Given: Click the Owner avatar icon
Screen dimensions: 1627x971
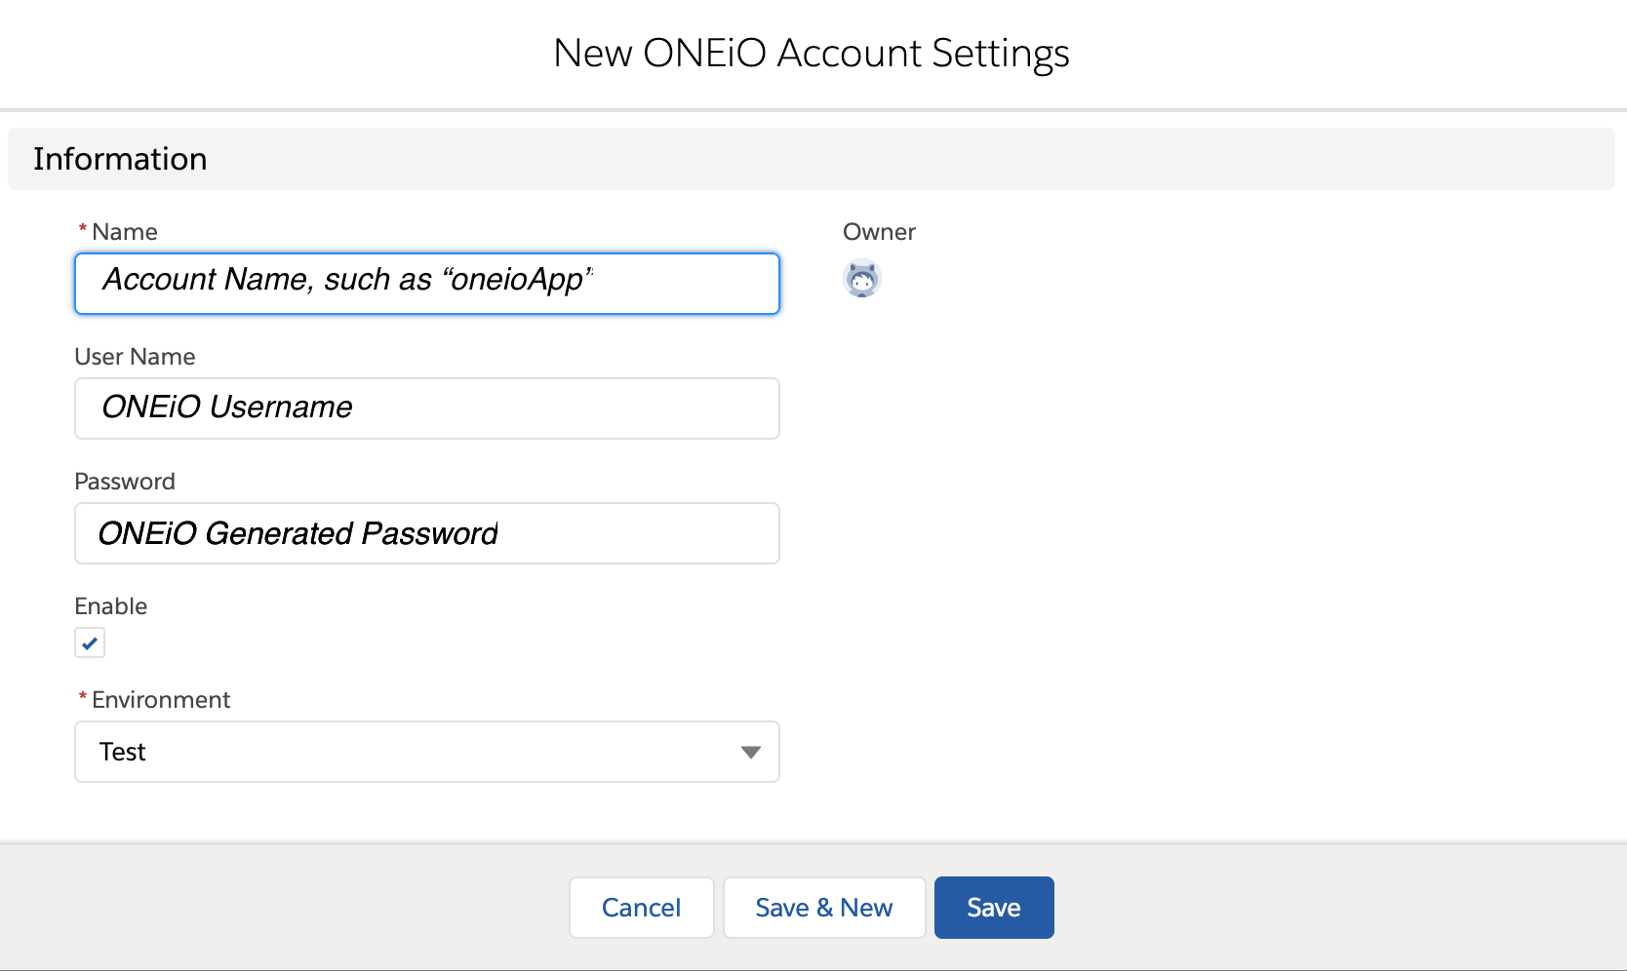Looking at the screenshot, I should pos(862,279).
